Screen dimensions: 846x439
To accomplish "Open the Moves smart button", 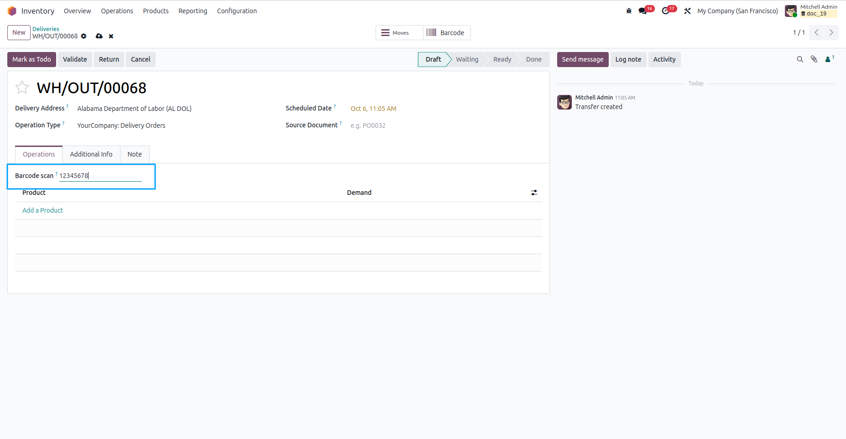I will [x=399, y=33].
